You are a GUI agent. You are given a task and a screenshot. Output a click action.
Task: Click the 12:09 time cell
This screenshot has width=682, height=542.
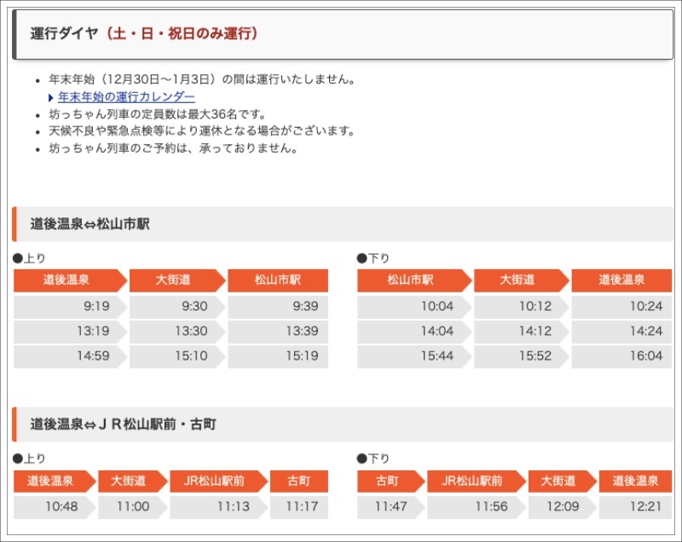click(x=563, y=507)
